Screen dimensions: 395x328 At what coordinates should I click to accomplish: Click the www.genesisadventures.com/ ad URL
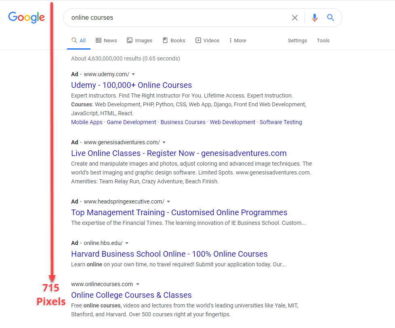pyautogui.click(x=122, y=143)
